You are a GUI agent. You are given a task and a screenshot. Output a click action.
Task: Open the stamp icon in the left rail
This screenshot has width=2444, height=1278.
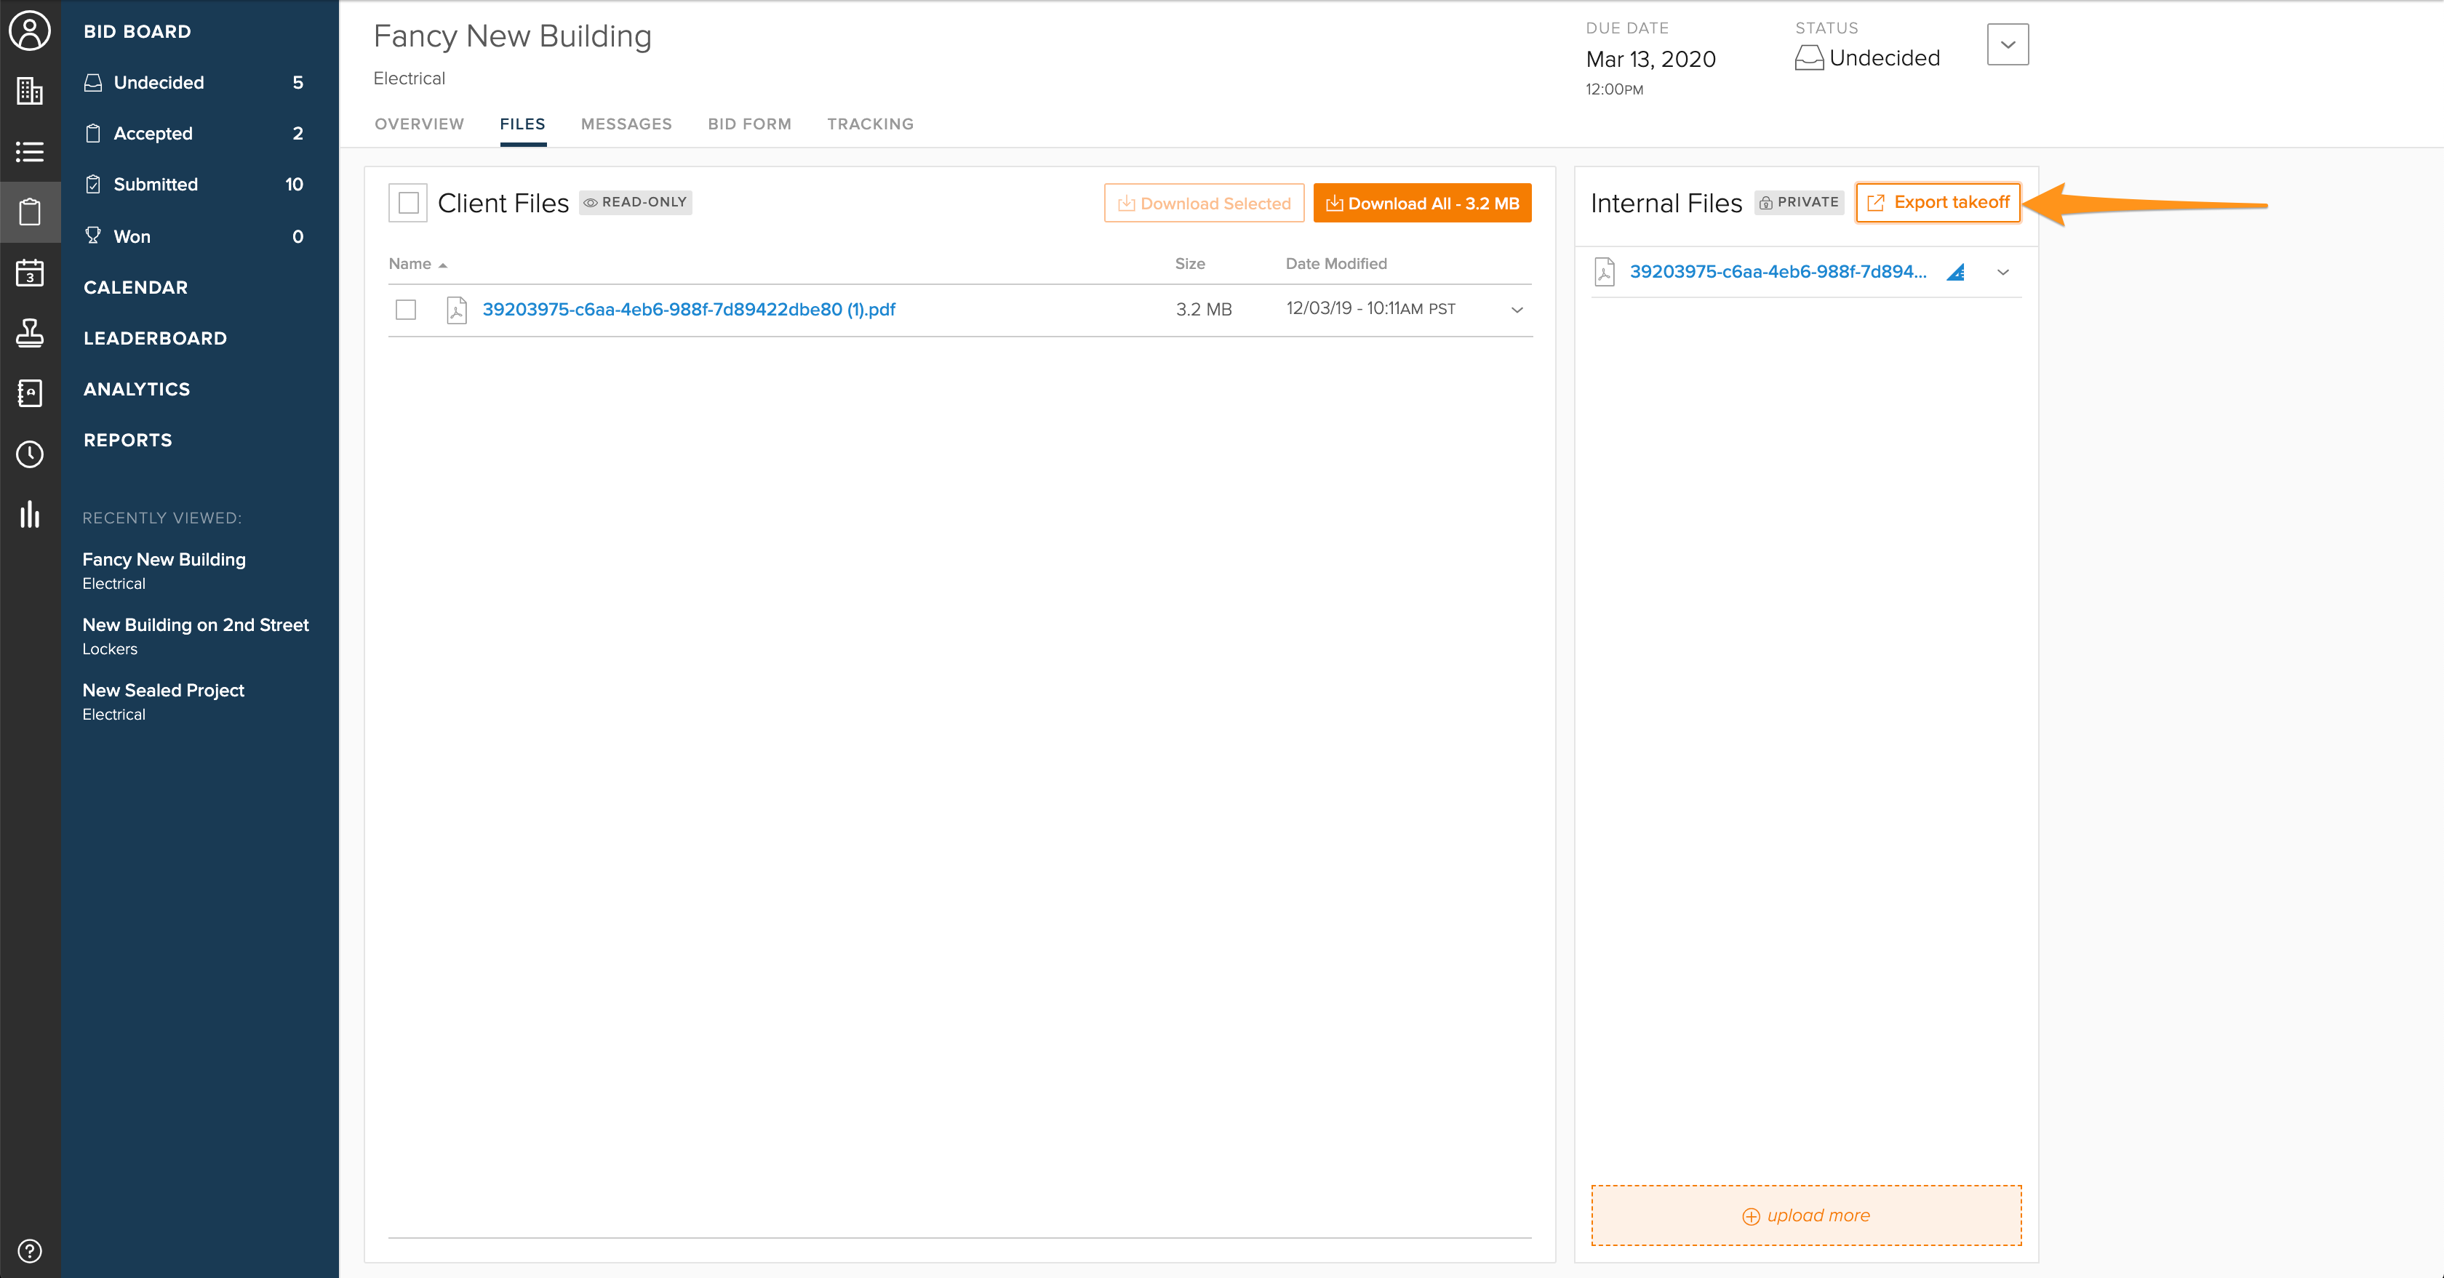[29, 334]
